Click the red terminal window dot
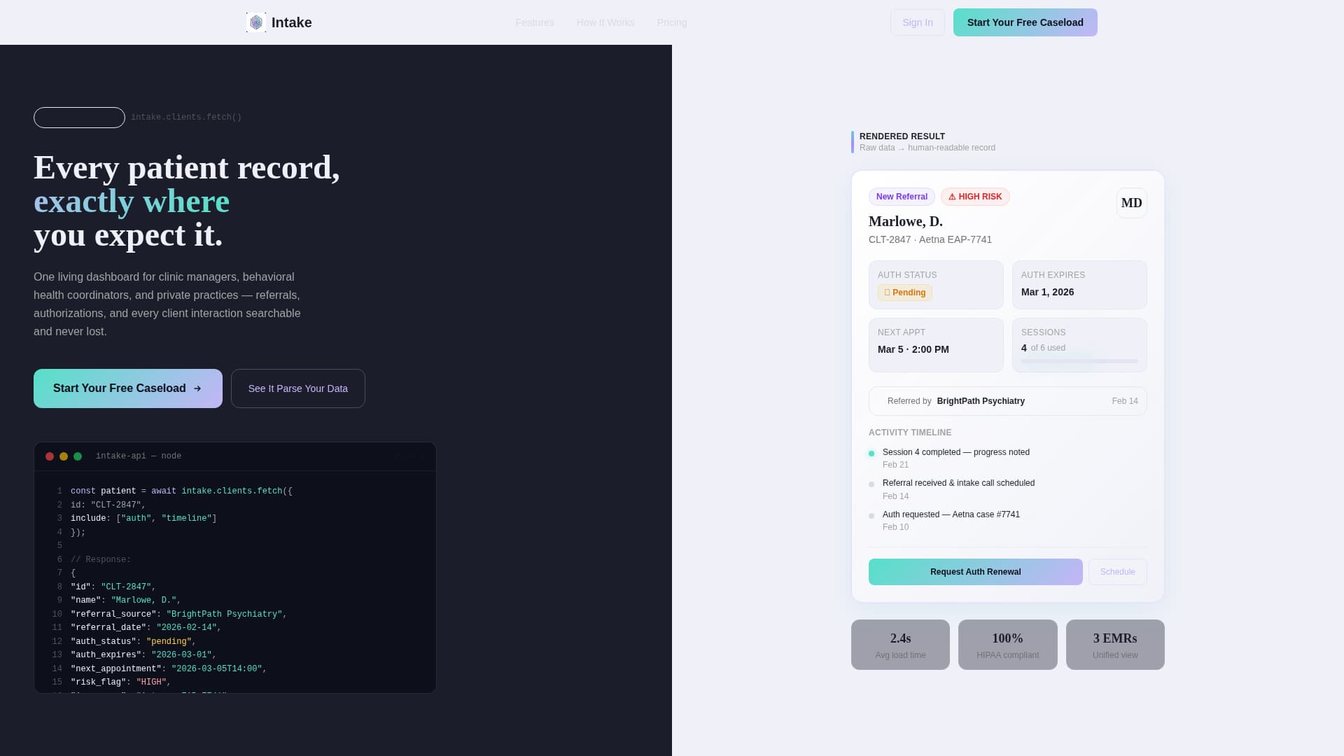Viewport: 1344px width, 756px height. pos(50,456)
